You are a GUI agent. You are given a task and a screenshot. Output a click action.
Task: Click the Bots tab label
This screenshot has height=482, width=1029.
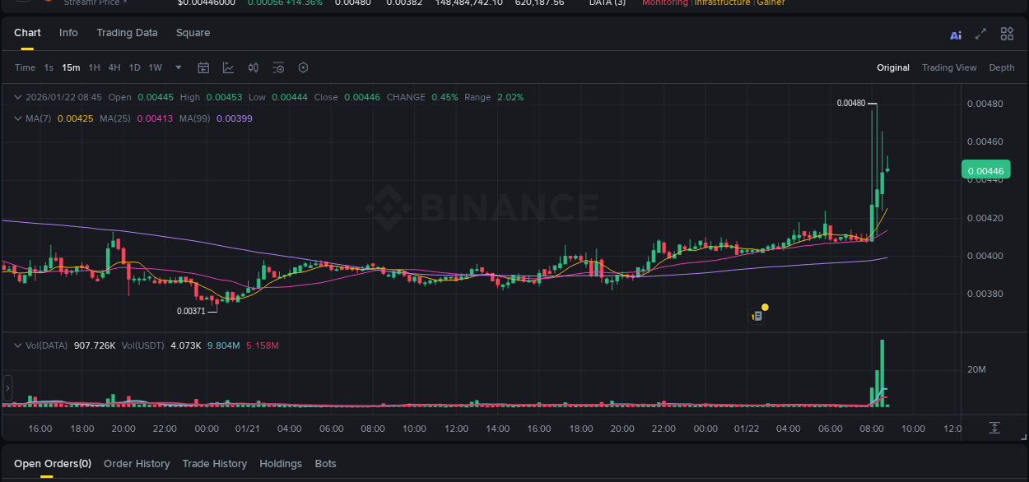325,463
